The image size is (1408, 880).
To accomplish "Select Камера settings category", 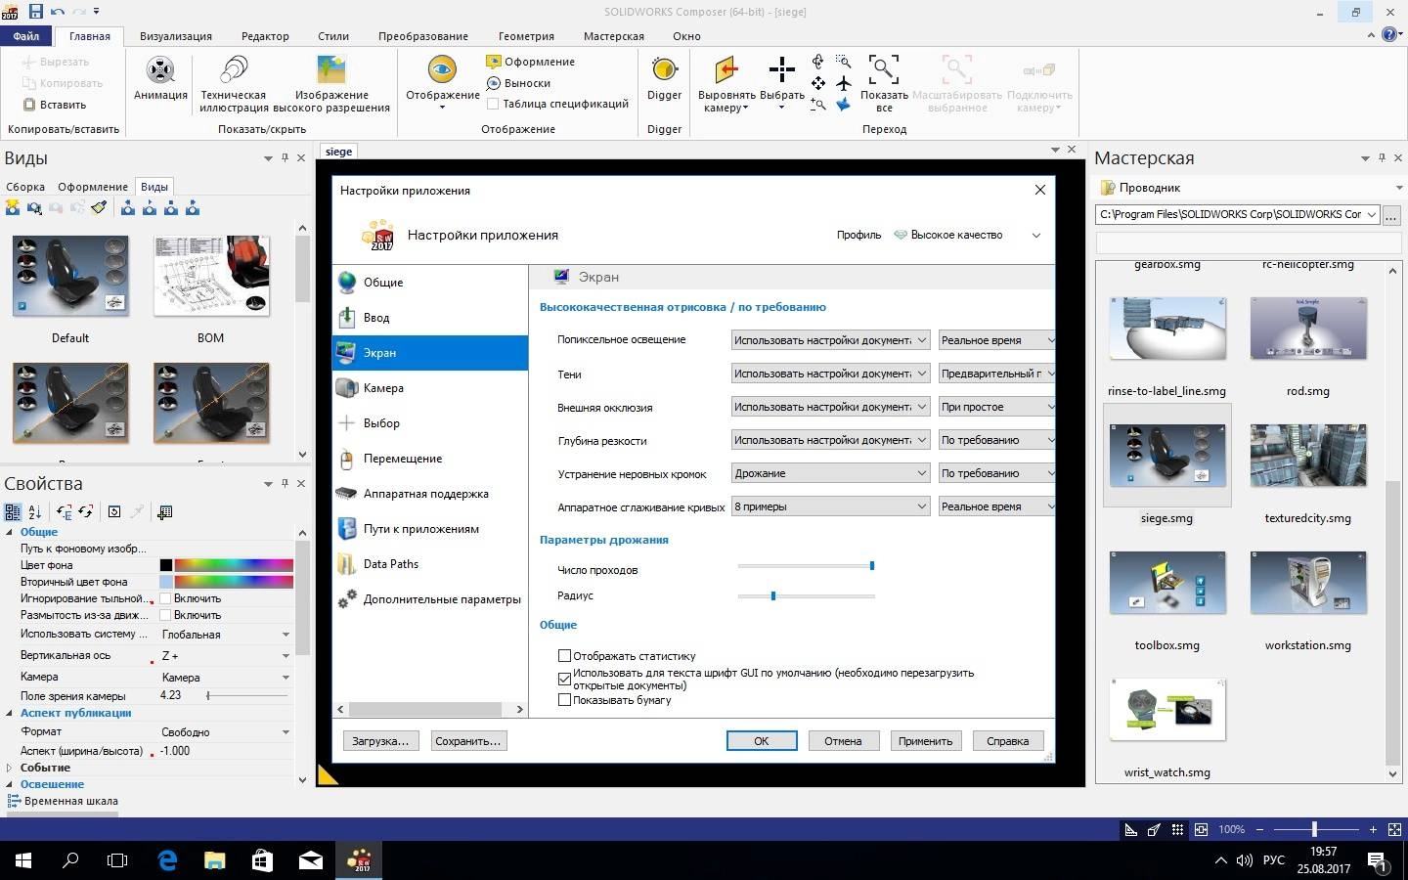I will click(x=430, y=388).
